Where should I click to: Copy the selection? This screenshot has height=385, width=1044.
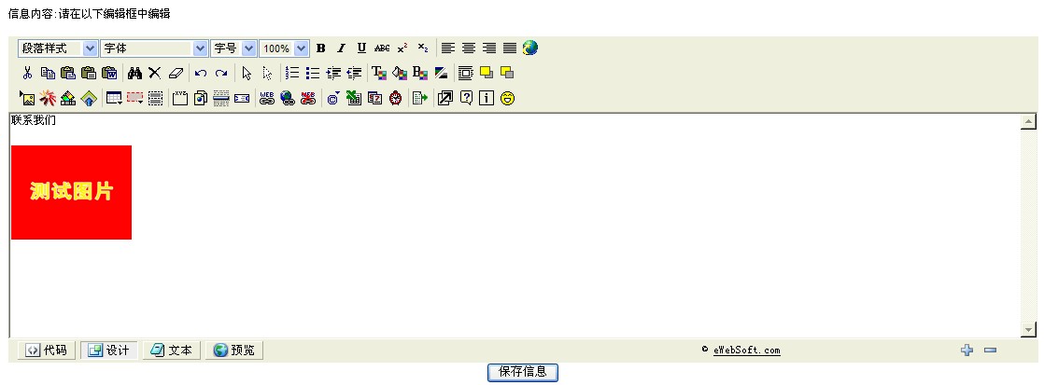[x=48, y=73]
